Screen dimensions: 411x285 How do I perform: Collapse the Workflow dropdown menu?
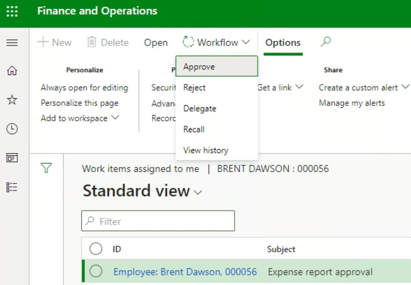click(216, 43)
